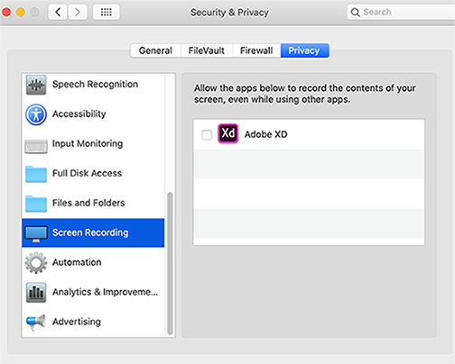Open the Analytics & Improvements chart icon
Image resolution: width=455 pixels, height=364 pixels.
point(36,292)
